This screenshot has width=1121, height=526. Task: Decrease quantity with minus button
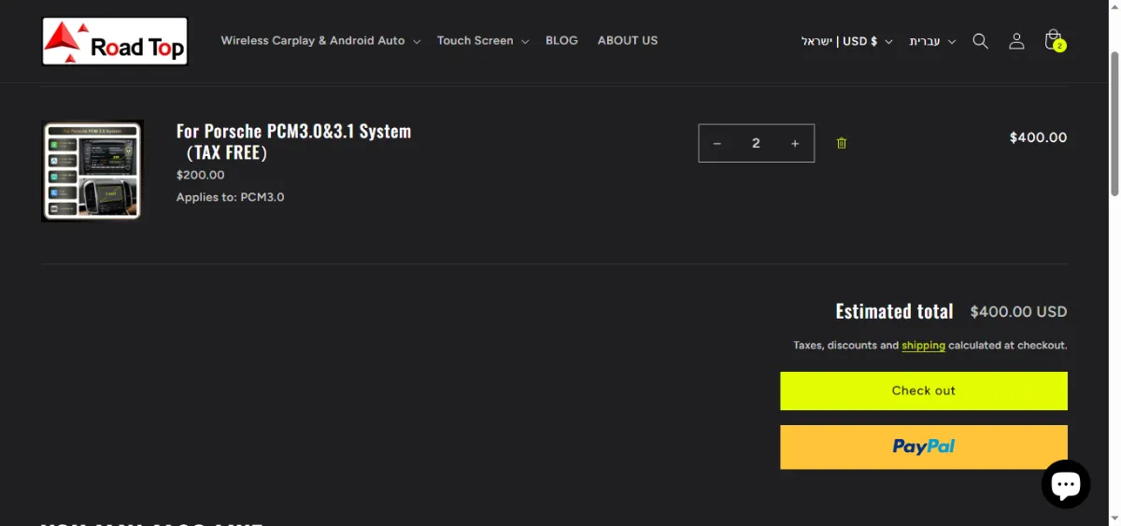pyautogui.click(x=717, y=143)
